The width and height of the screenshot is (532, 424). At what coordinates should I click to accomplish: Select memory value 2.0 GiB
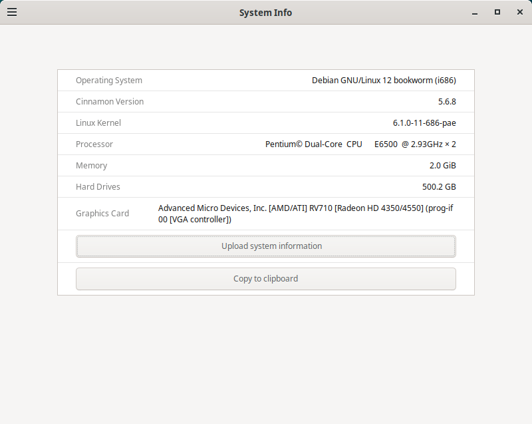tap(442, 166)
